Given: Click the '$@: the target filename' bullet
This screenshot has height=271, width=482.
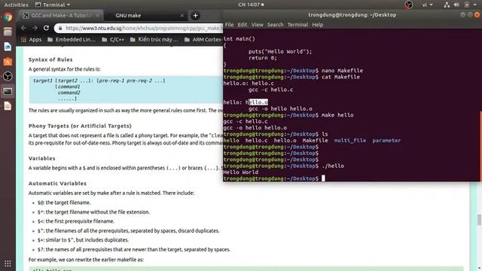Looking at the screenshot, I should pos(64,202).
